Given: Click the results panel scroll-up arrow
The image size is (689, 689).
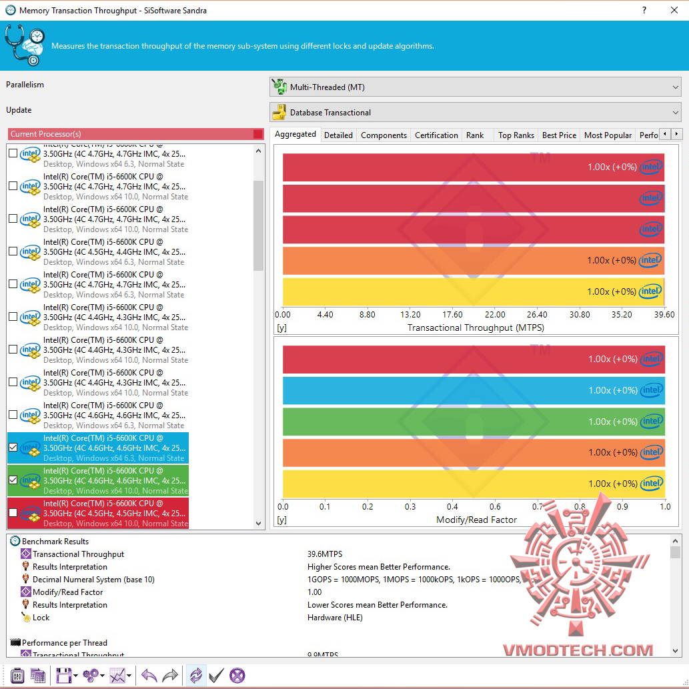Looking at the screenshot, I should click(x=676, y=541).
